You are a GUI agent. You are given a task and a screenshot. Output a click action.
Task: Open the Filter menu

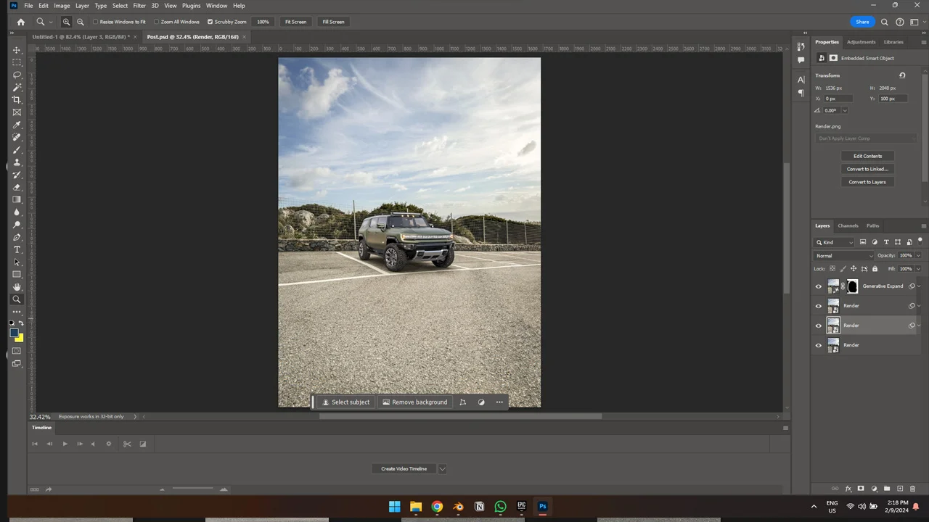[x=139, y=5]
